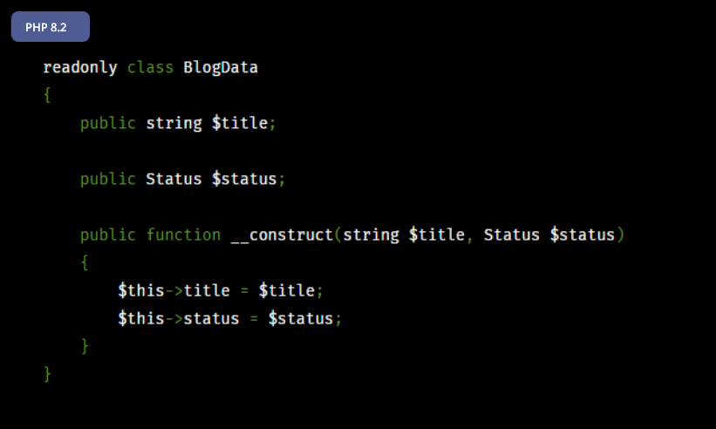Click the $title constructor parameter
The width and height of the screenshot is (716, 429).
coord(437,235)
